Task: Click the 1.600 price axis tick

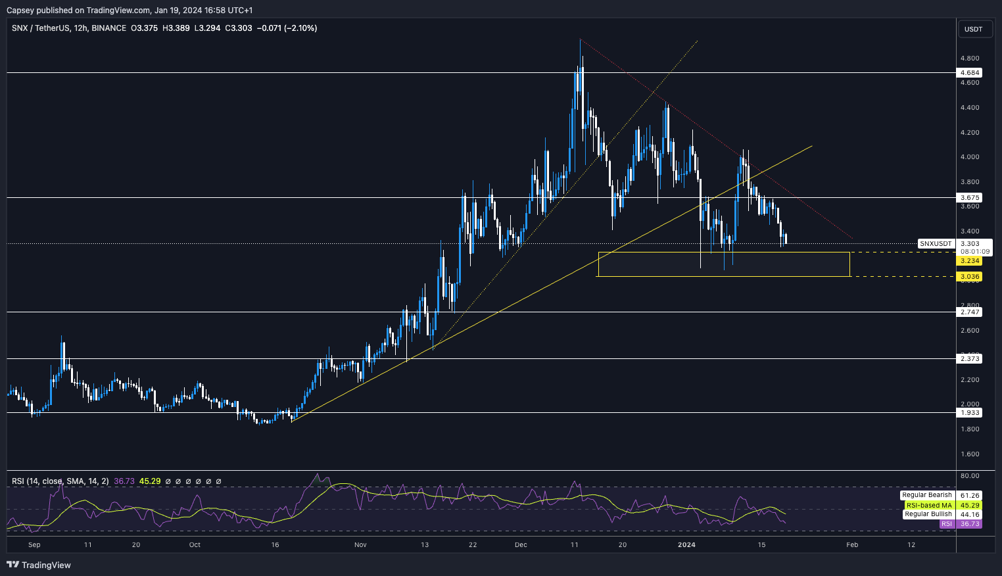Action: [970, 454]
